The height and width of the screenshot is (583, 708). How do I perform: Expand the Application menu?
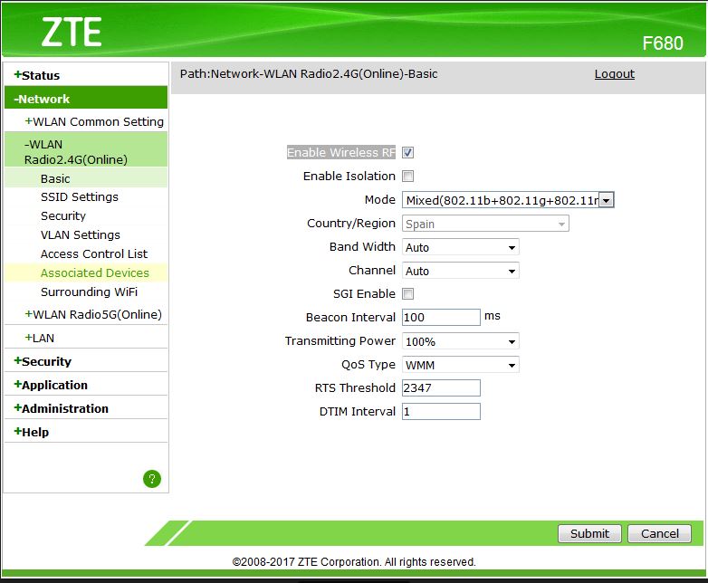pos(86,385)
